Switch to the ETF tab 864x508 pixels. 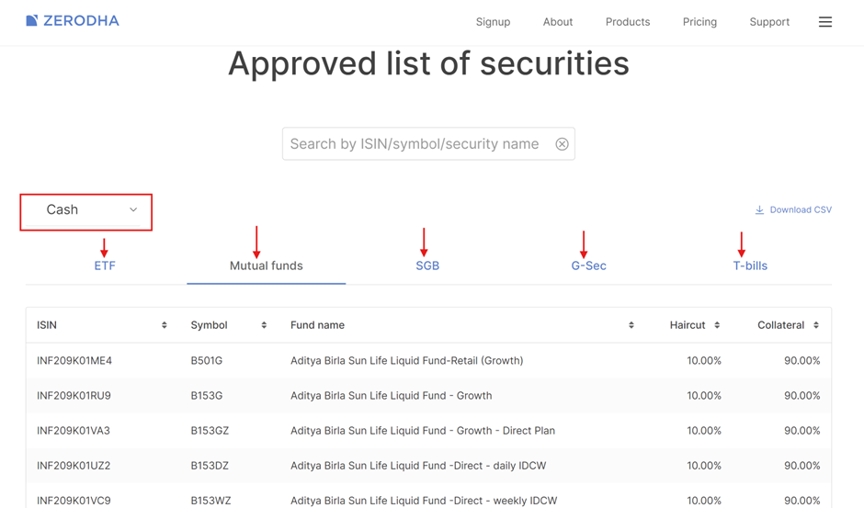[105, 265]
